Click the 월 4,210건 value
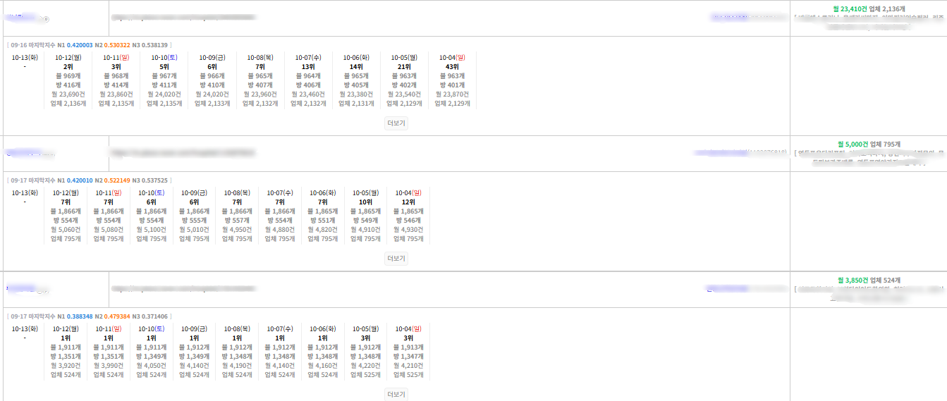 click(x=408, y=366)
